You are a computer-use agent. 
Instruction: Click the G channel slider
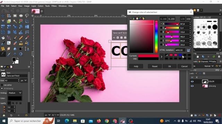pos(172,28)
